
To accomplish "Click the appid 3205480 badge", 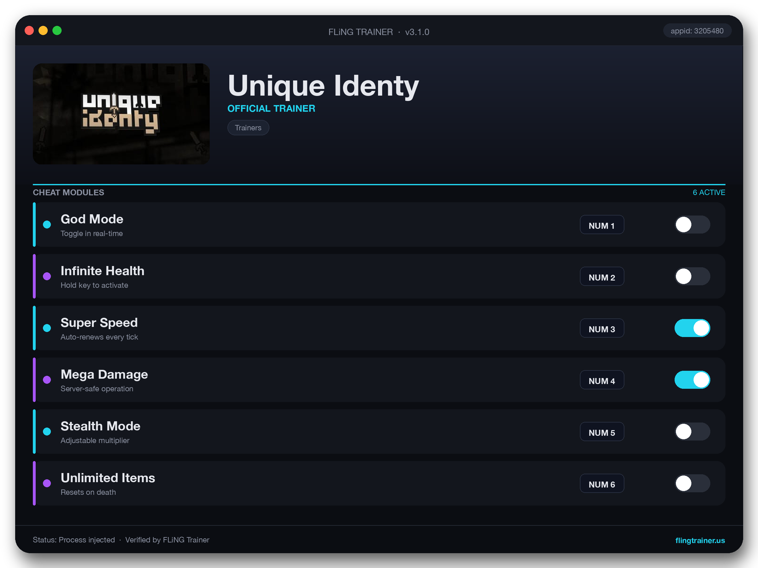I will point(697,31).
